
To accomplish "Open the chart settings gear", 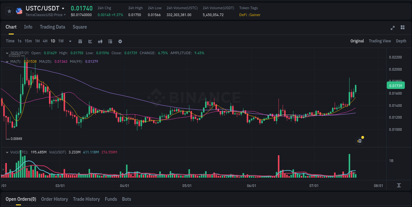I will click(x=120, y=41).
